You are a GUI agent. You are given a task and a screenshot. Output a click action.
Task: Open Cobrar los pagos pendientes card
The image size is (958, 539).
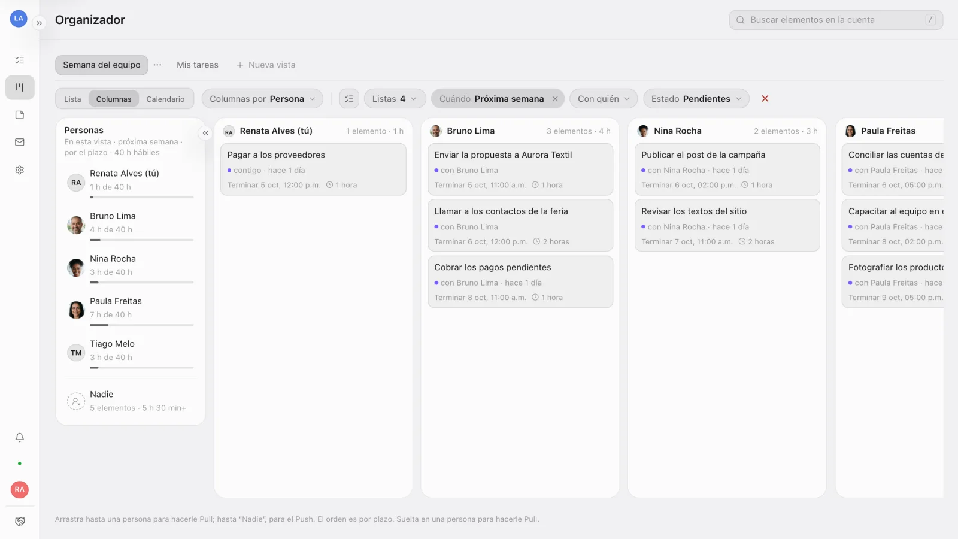(520, 281)
